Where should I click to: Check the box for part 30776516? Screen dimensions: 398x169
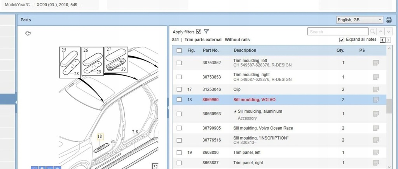179,140
